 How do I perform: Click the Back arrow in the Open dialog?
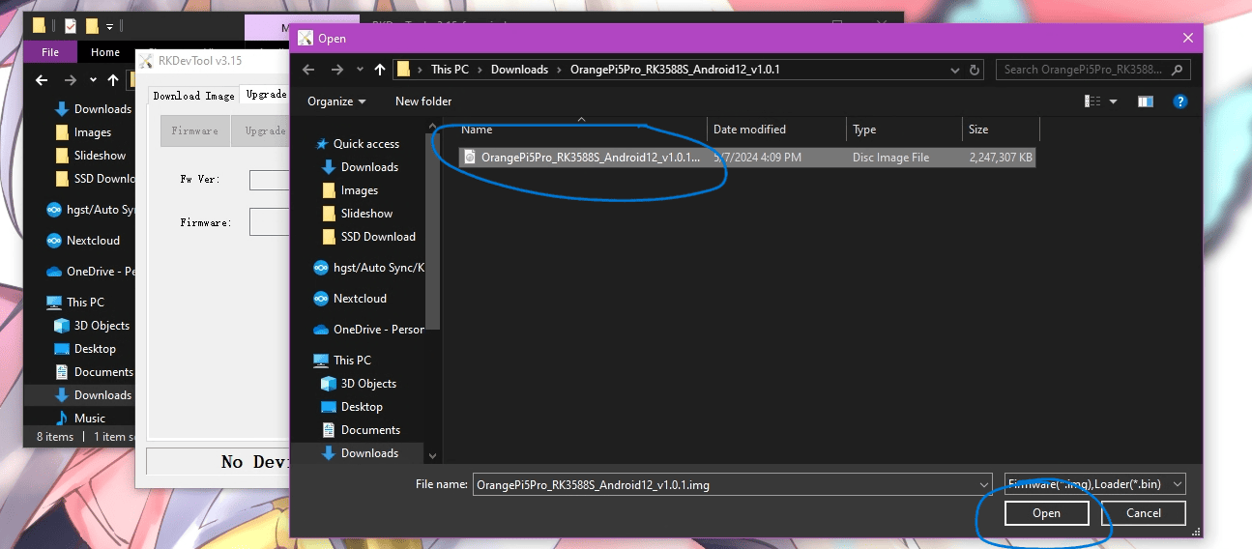tap(308, 70)
